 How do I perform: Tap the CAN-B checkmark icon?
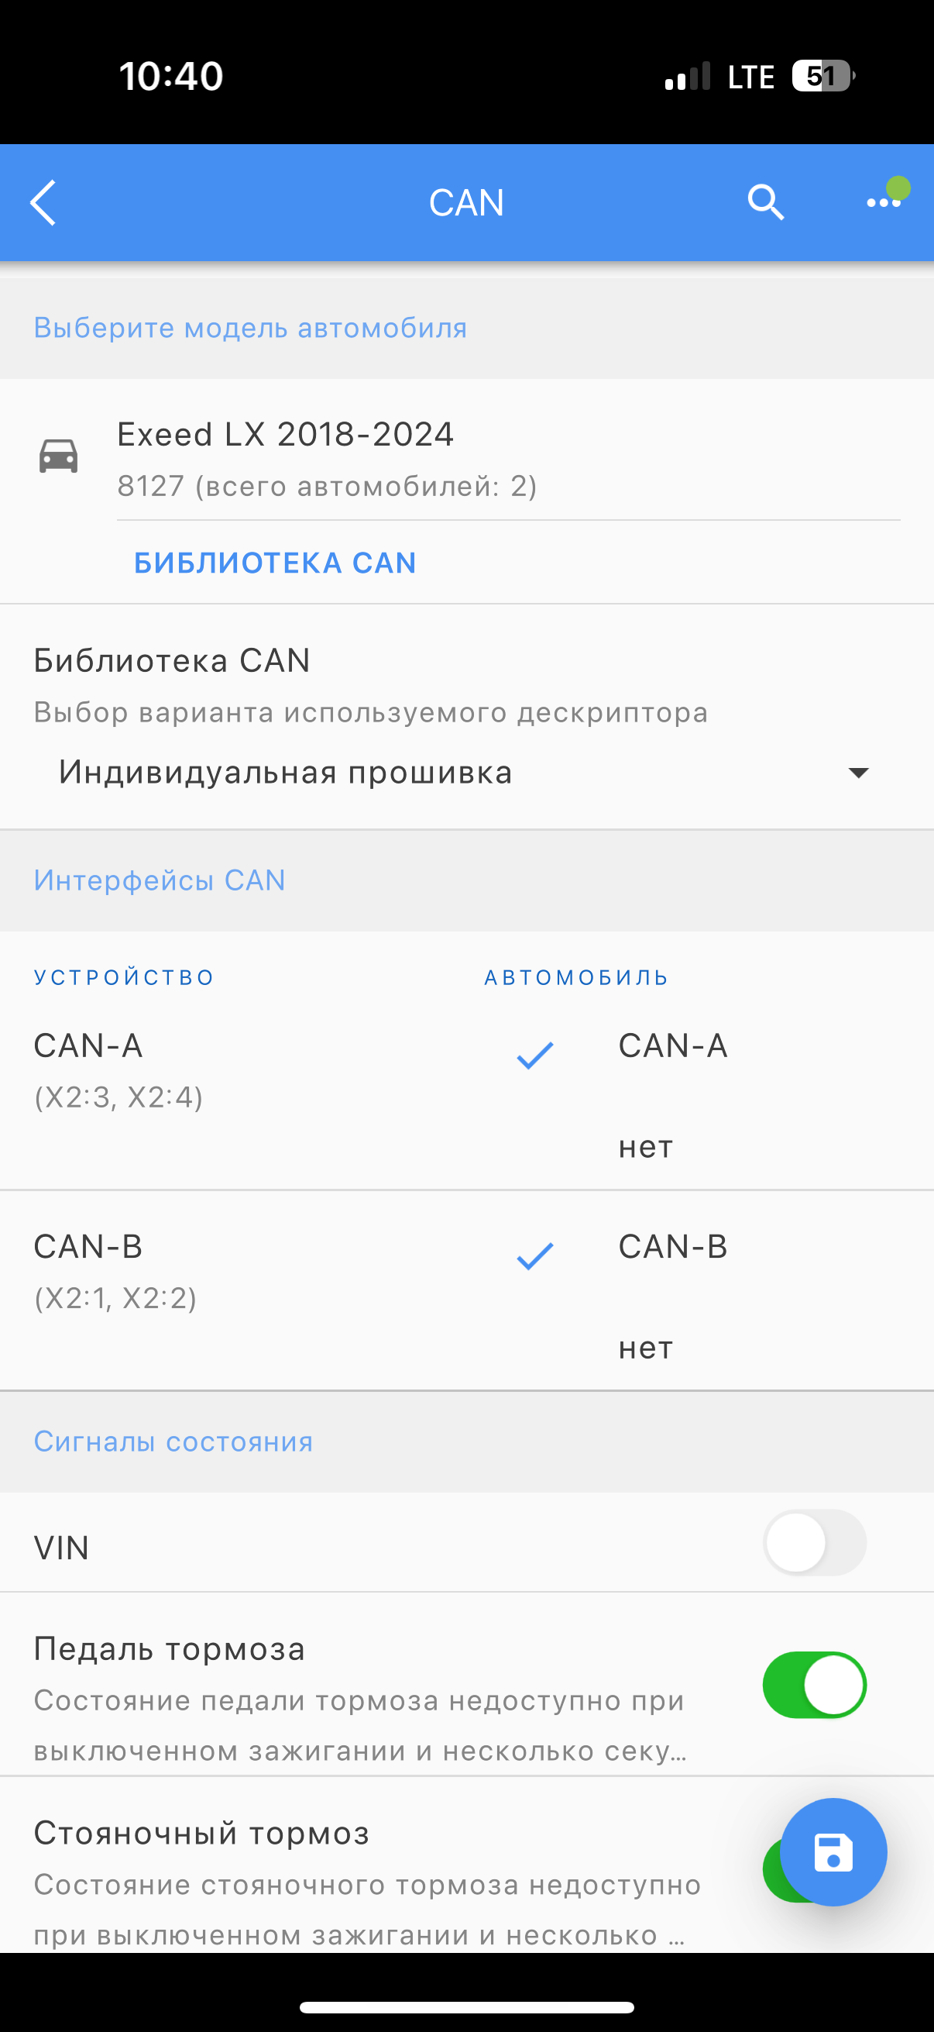click(x=535, y=1255)
